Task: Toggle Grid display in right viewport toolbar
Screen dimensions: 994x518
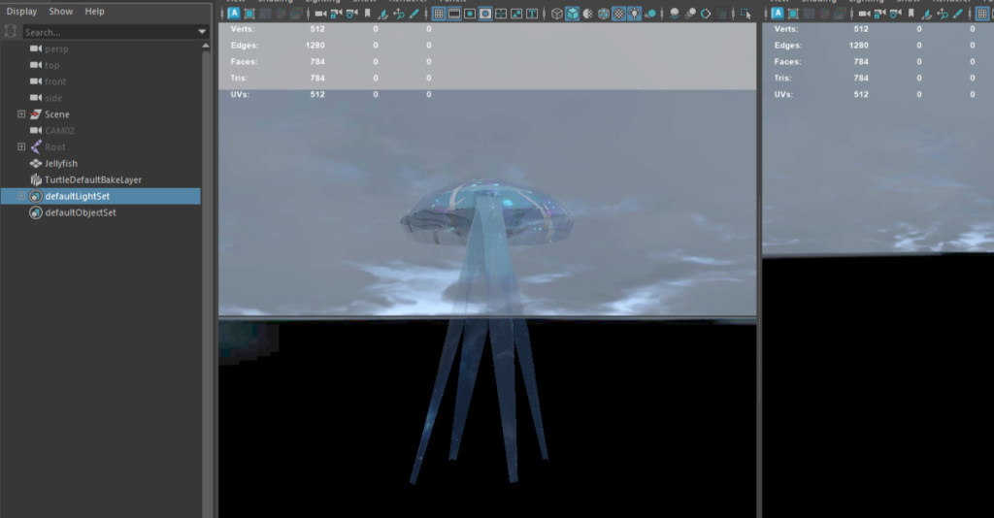Action: (x=982, y=14)
